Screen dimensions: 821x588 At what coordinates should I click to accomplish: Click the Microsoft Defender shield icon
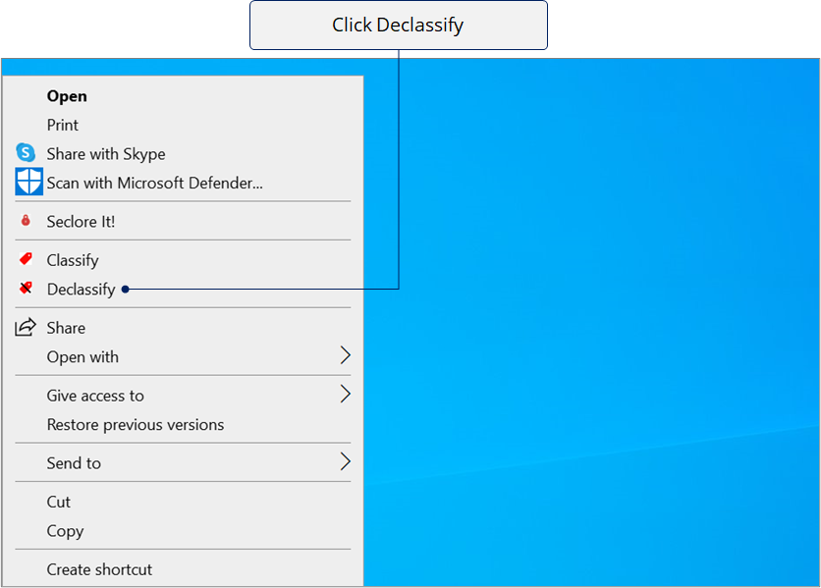tap(28, 182)
